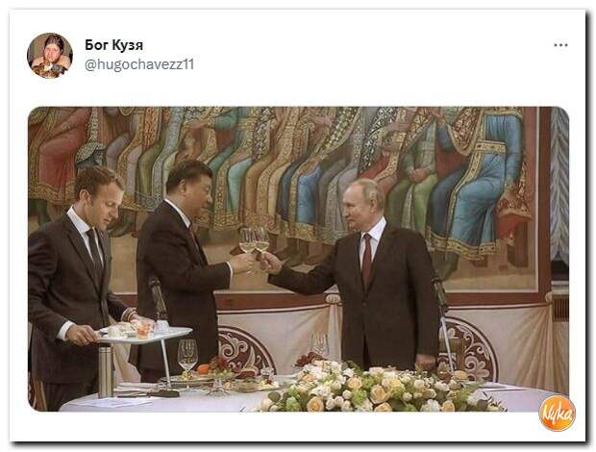Click the round profile avatar picture
The width and height of the screenshot is (596, 452).
pos(50,56)
